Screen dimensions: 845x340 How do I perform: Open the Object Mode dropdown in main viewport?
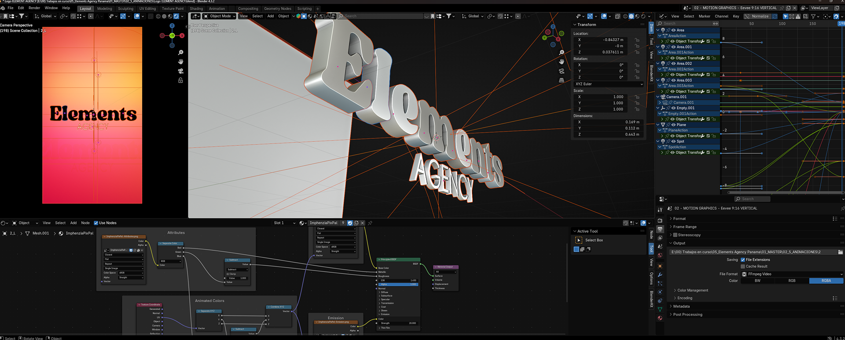[219, 16]
